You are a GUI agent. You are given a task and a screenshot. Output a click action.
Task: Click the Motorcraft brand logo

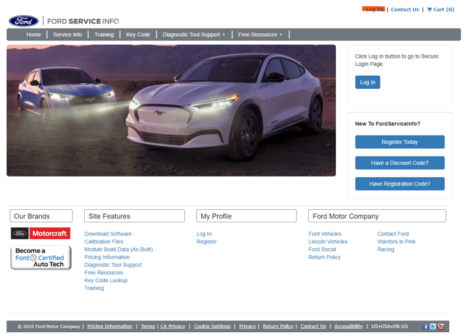tap(40, 234)
